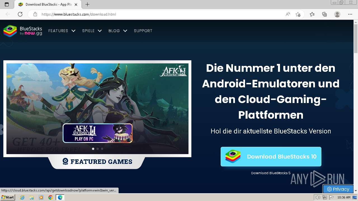Expand the BLOG menu chevron

tap(125, 31)
